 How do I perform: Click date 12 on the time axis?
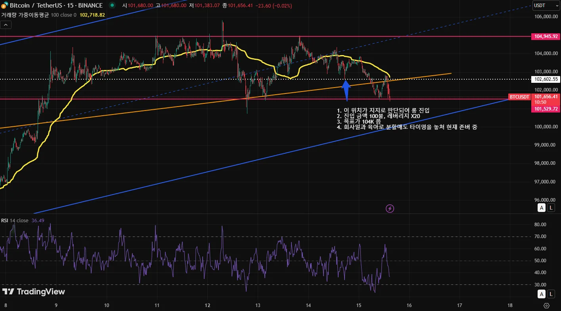pos(207,305)
